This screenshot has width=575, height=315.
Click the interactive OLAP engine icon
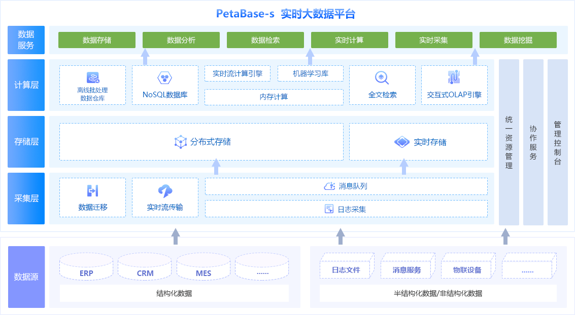[454, 77]
